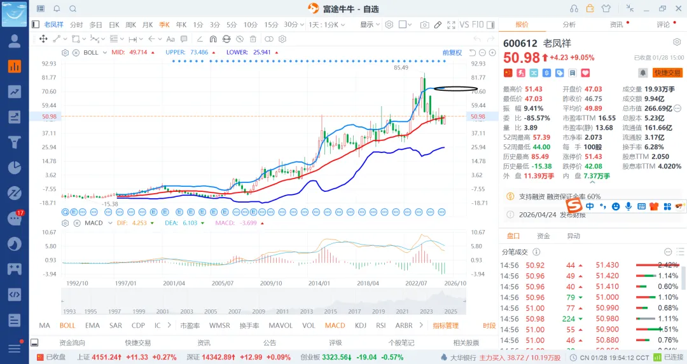The image size is (687, 364).
Task: Open the 资金 tab below 盘口
Action: click(543, 236)
